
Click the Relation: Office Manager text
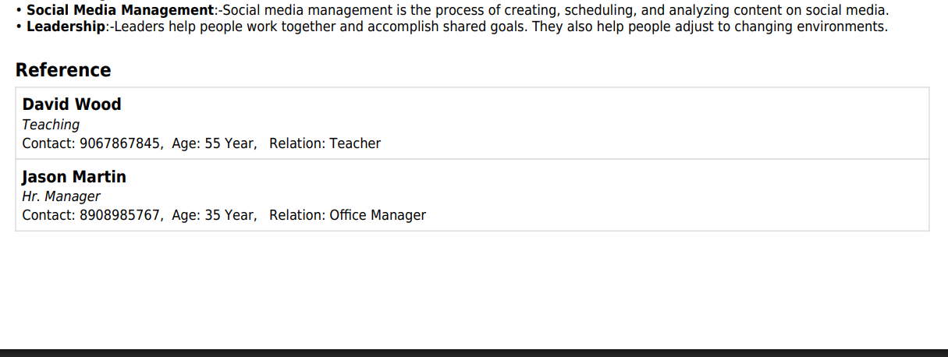tap(347, 215)
